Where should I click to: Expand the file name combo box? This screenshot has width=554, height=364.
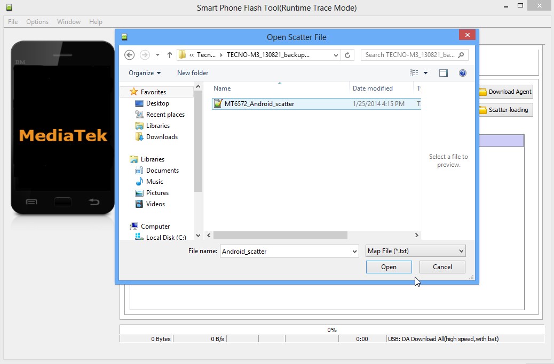(x=353, y=250)
